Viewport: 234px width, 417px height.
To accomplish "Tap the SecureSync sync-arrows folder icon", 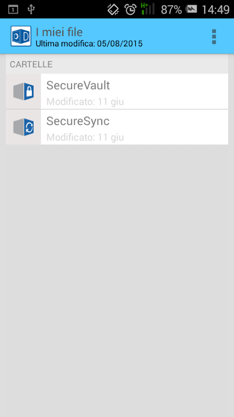I will [23, 127].
